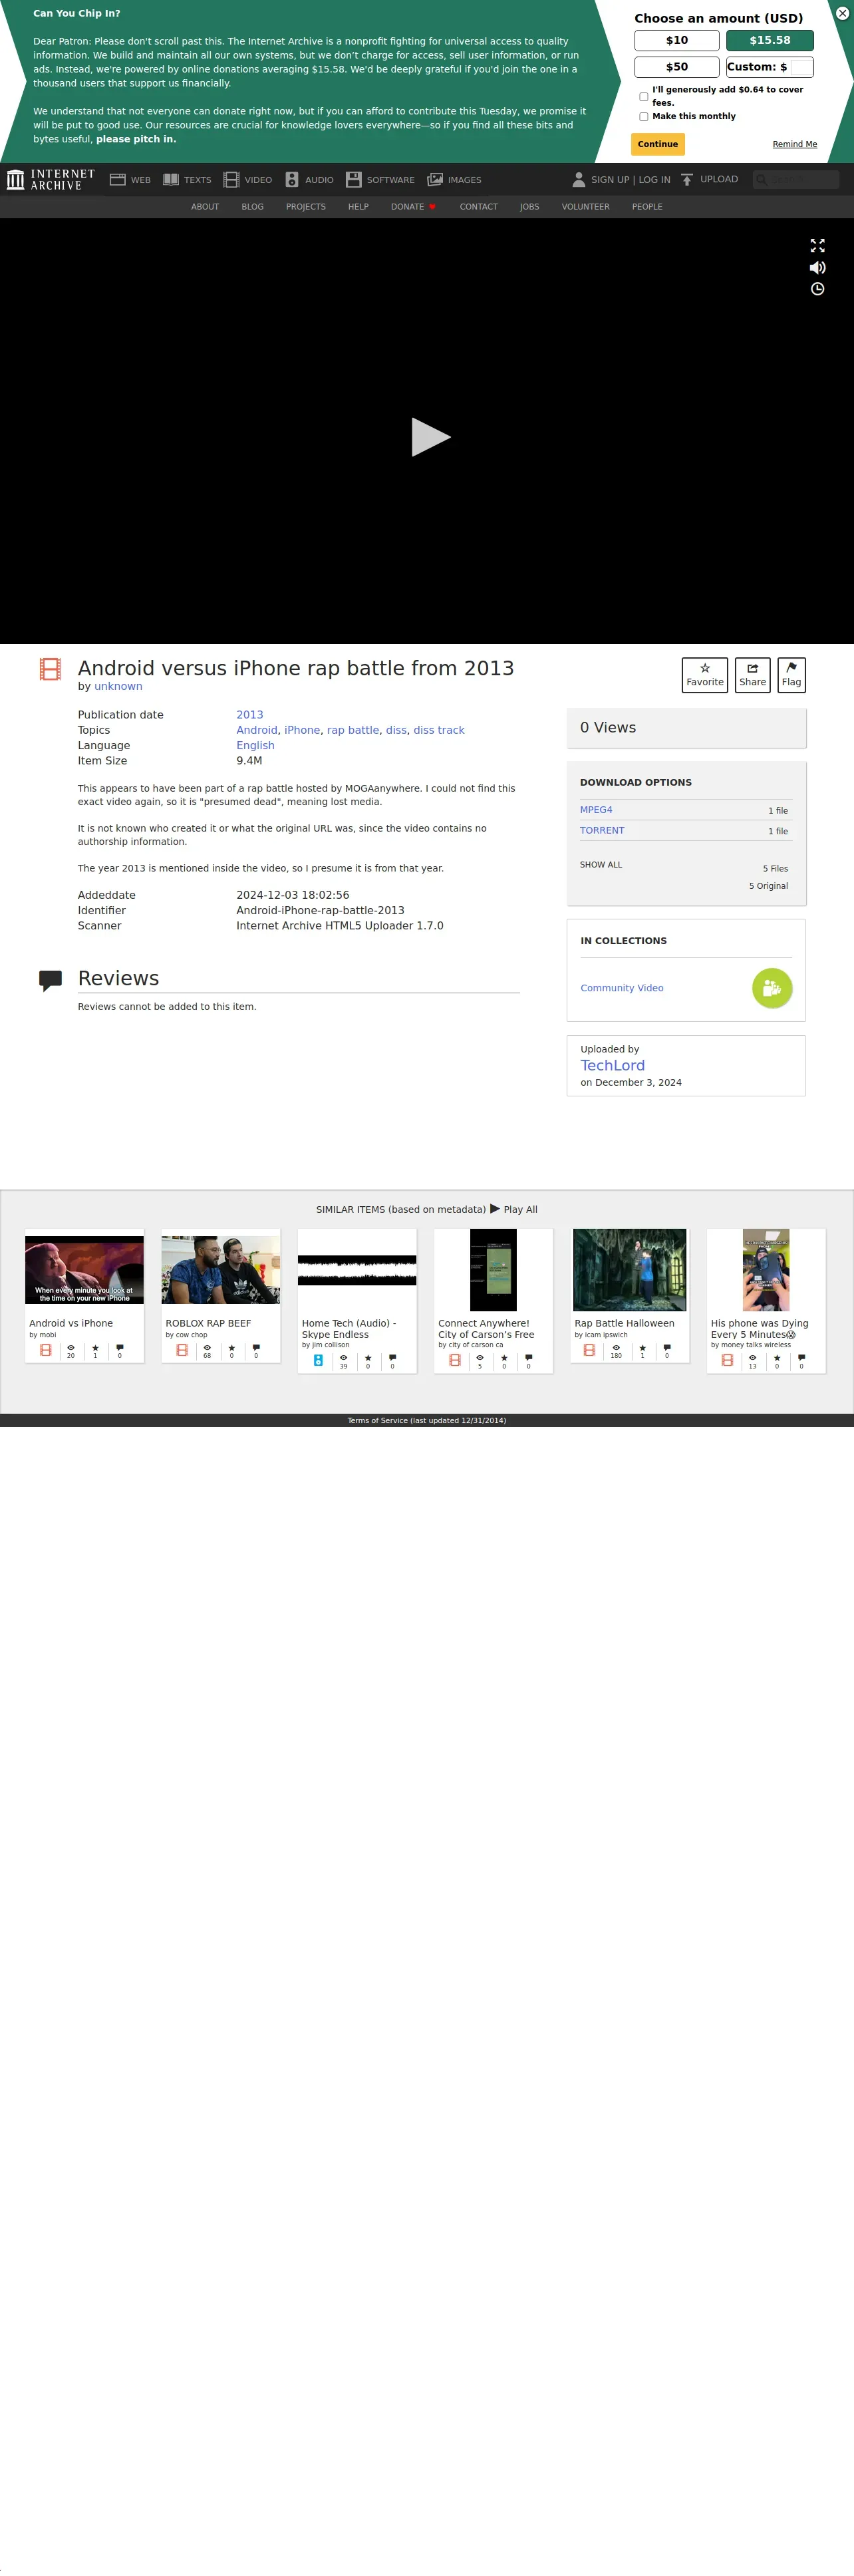Open the TechLord uploader profile
This screenshot has width=854, height=2576.
(x=613, y=1065)
